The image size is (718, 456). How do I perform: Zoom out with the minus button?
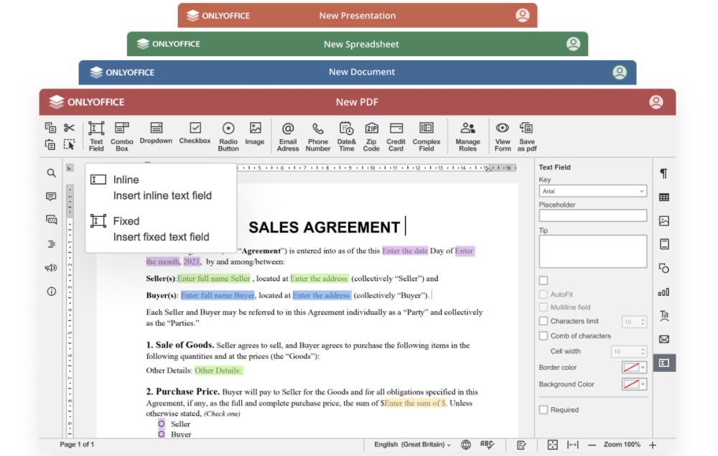pos(592,445)
